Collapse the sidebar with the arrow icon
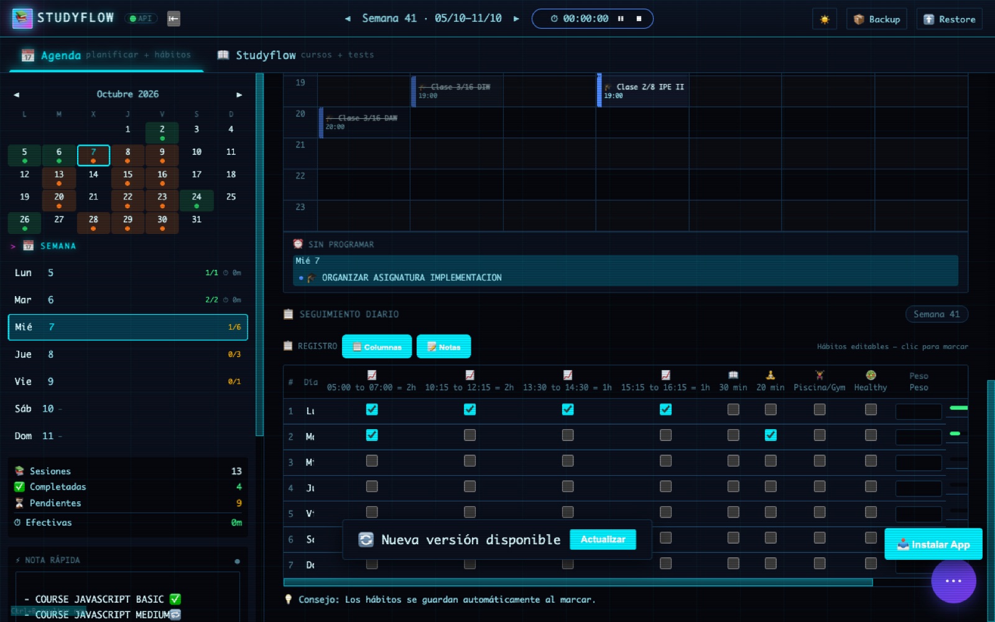Image resolution: width=995 pixels, height=622 pixels. click(174, 19)
